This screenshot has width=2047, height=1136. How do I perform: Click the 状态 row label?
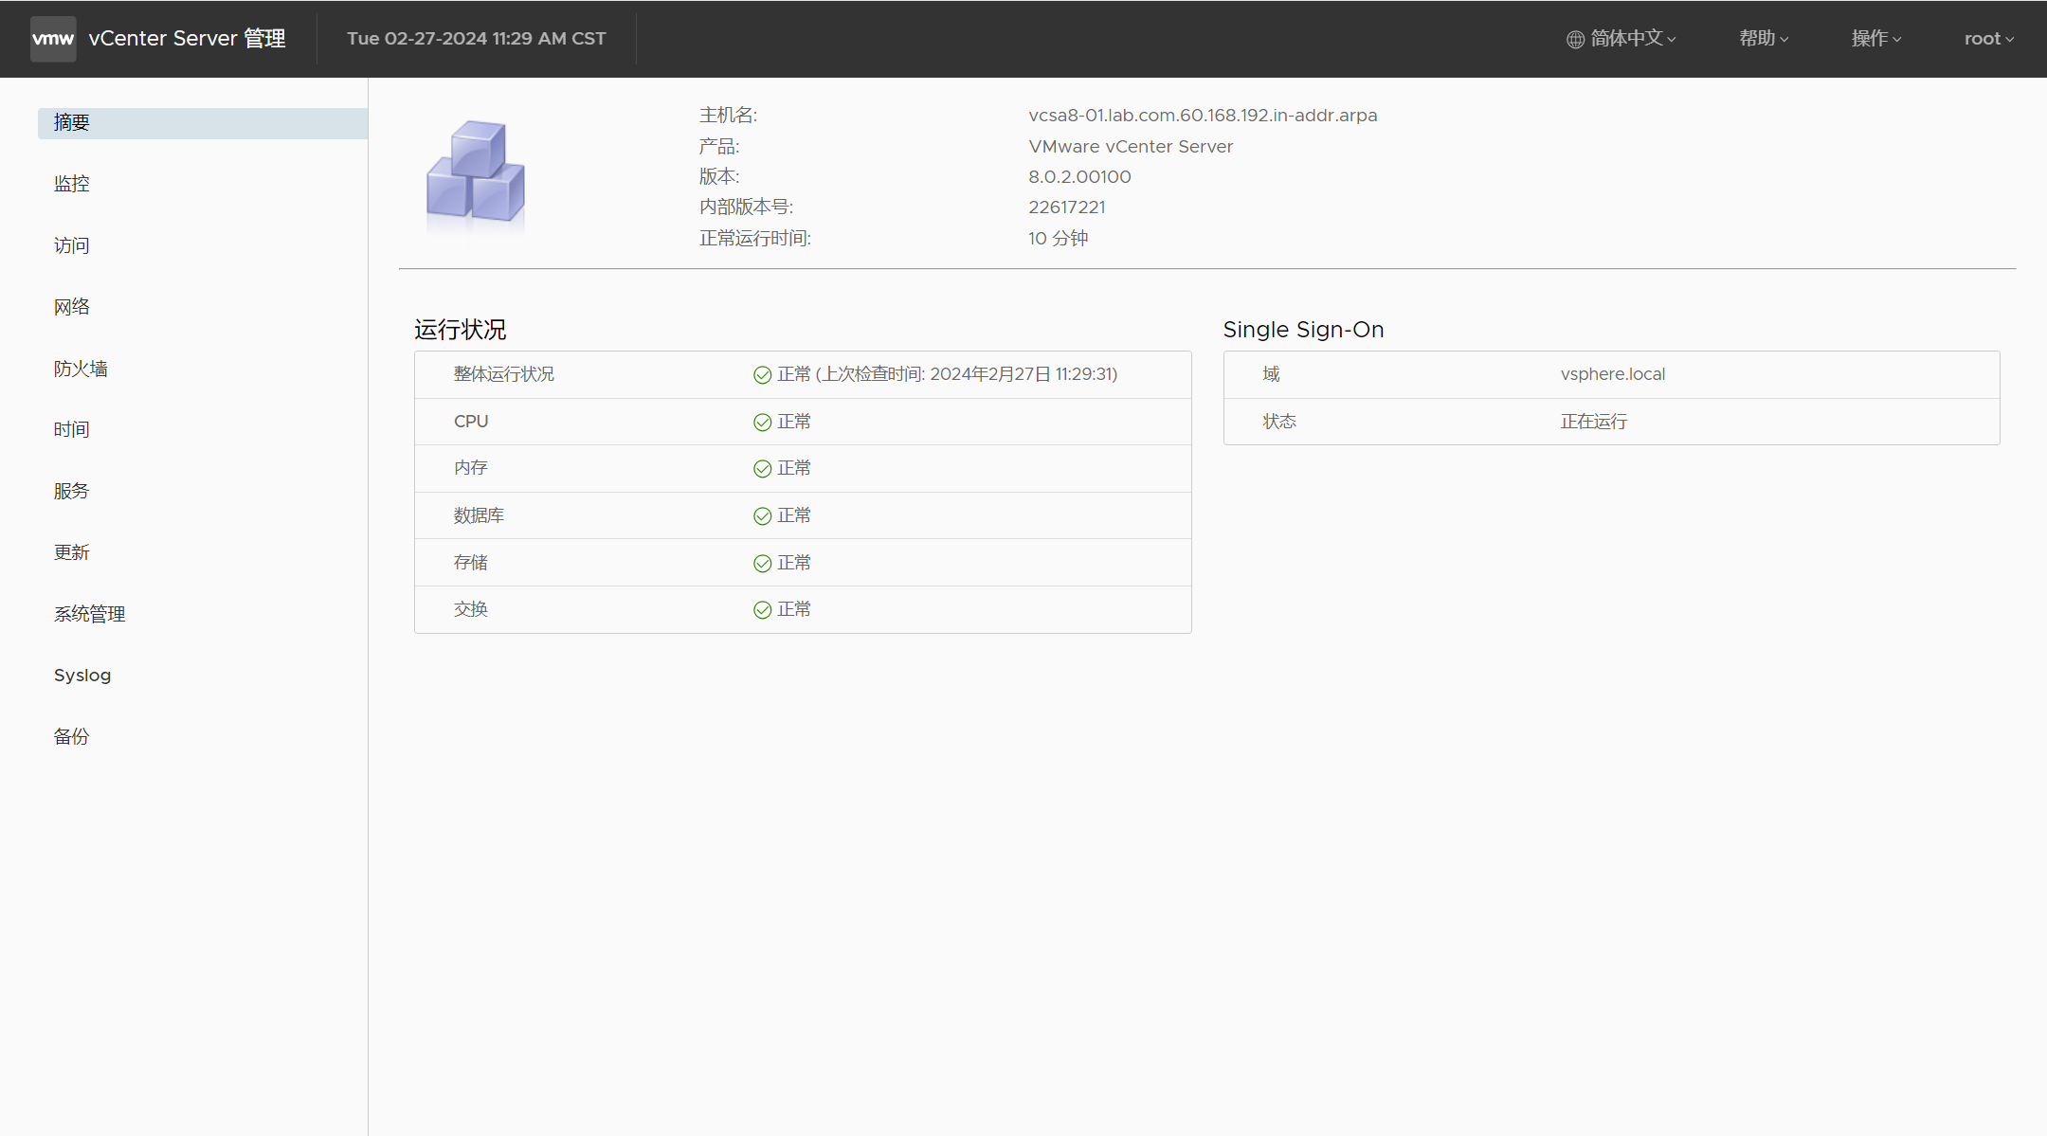click(1279, 422)
